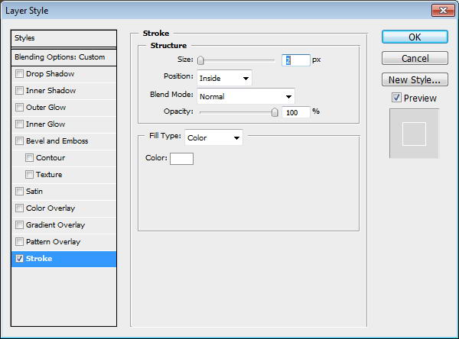This screenshot has height=339, width=459.
Task: Select the Outer Glow label
Action: 46,107
